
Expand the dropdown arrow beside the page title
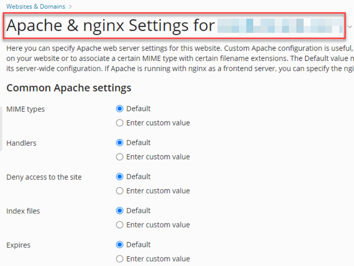pyautogui.click(x=350, y=27)
